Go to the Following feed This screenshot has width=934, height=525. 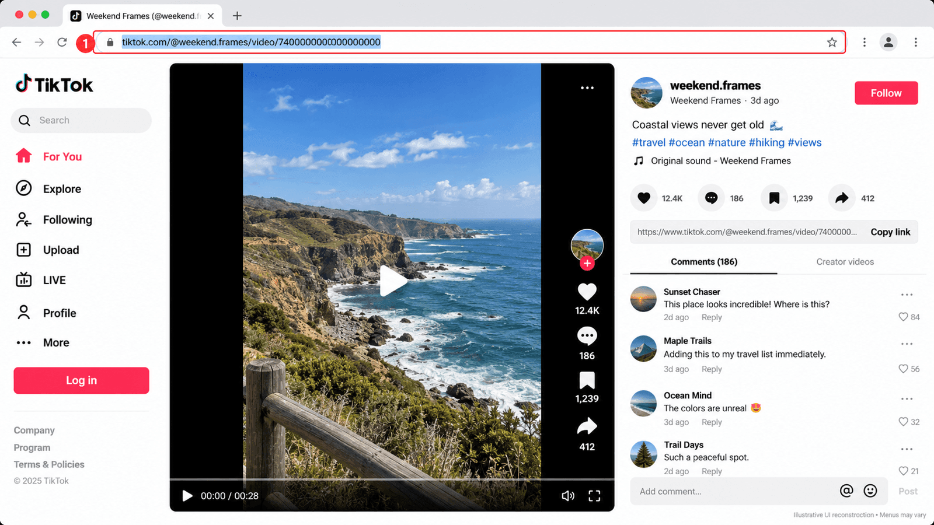(54, 220)
